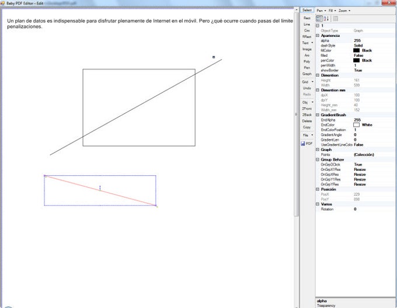
Task: Click the alphabetical sort icon in property grid
Action: (326, 19)
